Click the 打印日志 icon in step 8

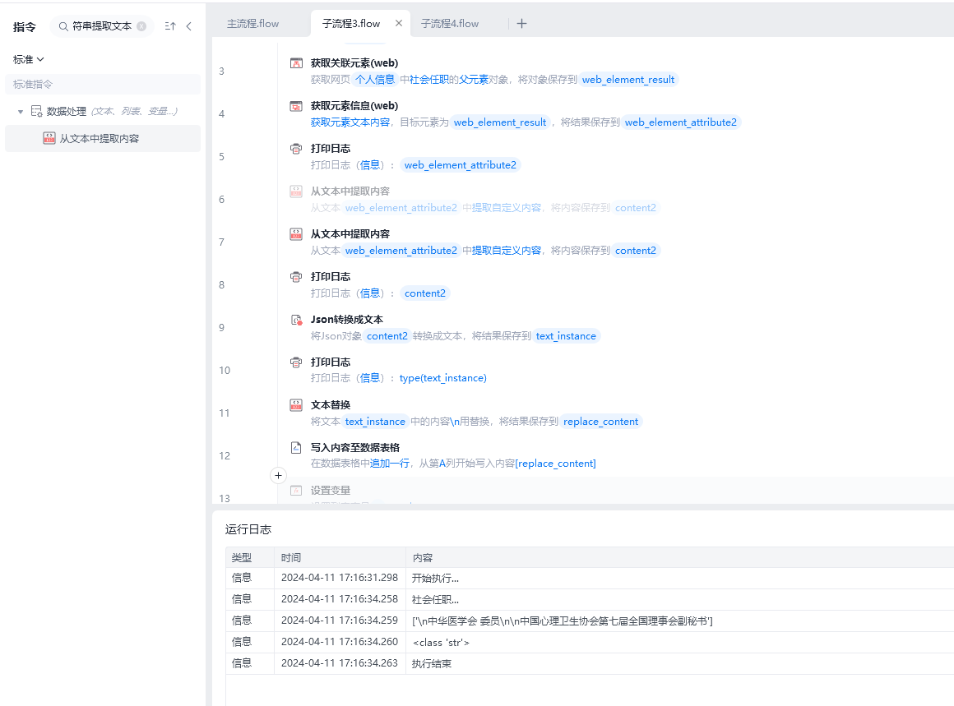(296, 277)
